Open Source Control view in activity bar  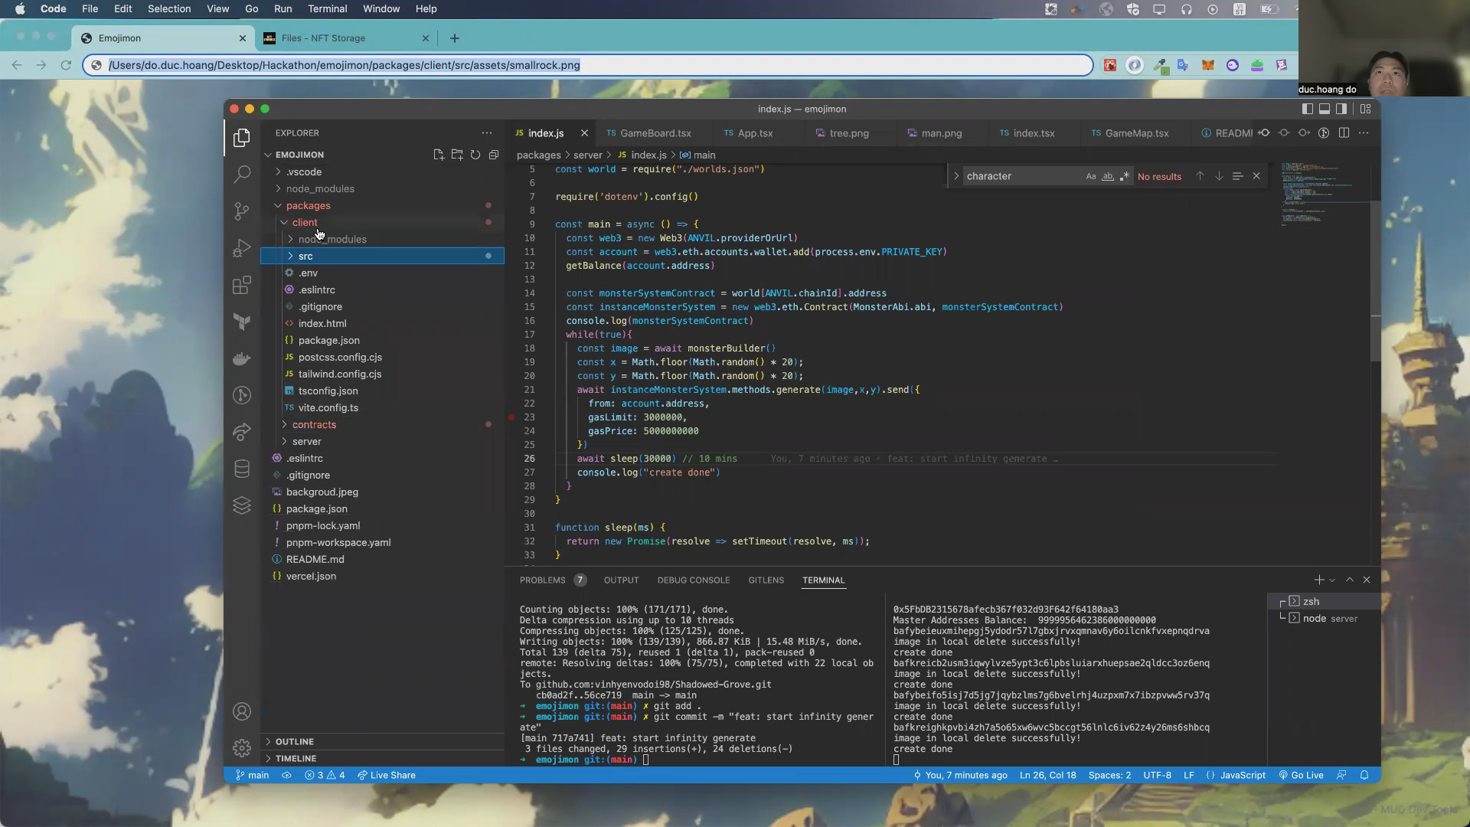[242, 211]
